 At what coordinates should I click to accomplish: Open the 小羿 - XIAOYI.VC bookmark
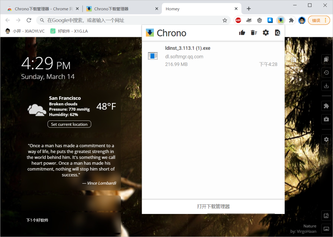pos(25,31)
